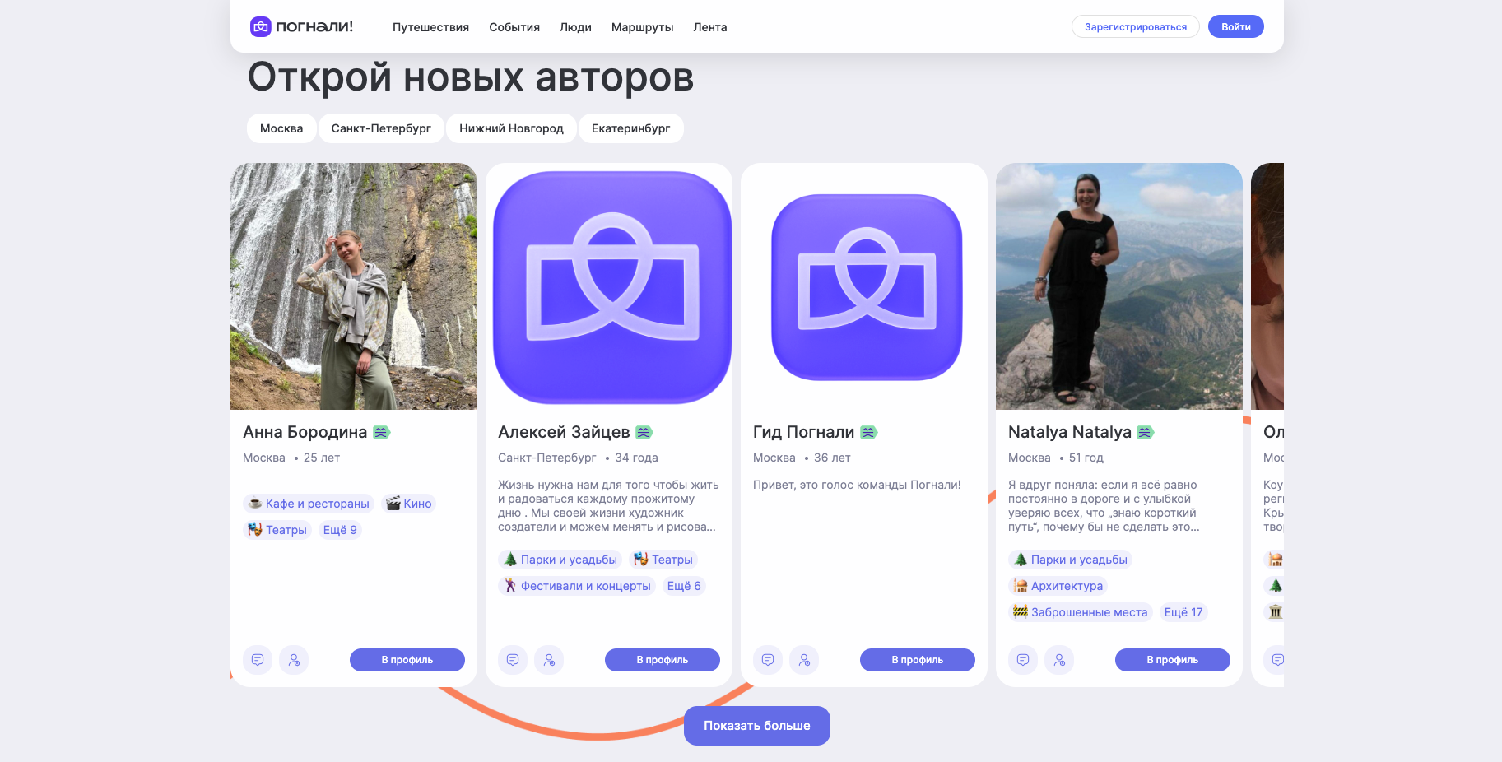Open Маршруты in the navigation bar
The height and width of the screenshot is (762, 1502).
tap(642, 27)
